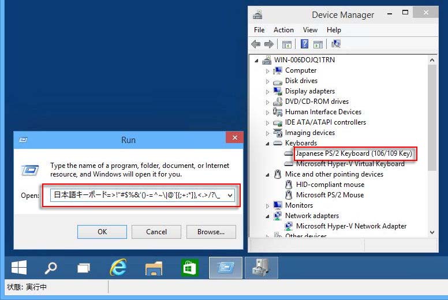Screen dimensions: 448x300
Task: Click the Device Manager title bar icon
Action: click(257, 14)
